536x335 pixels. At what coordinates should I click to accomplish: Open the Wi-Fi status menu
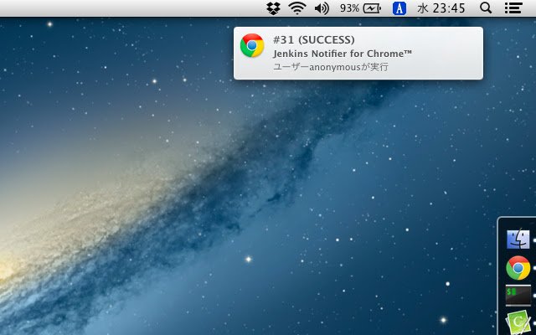pos(297,8)
